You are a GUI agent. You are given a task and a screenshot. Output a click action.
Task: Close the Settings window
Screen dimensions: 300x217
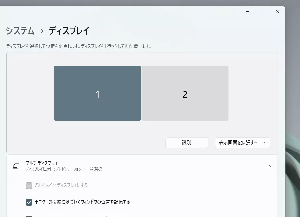tap(277, 12)
